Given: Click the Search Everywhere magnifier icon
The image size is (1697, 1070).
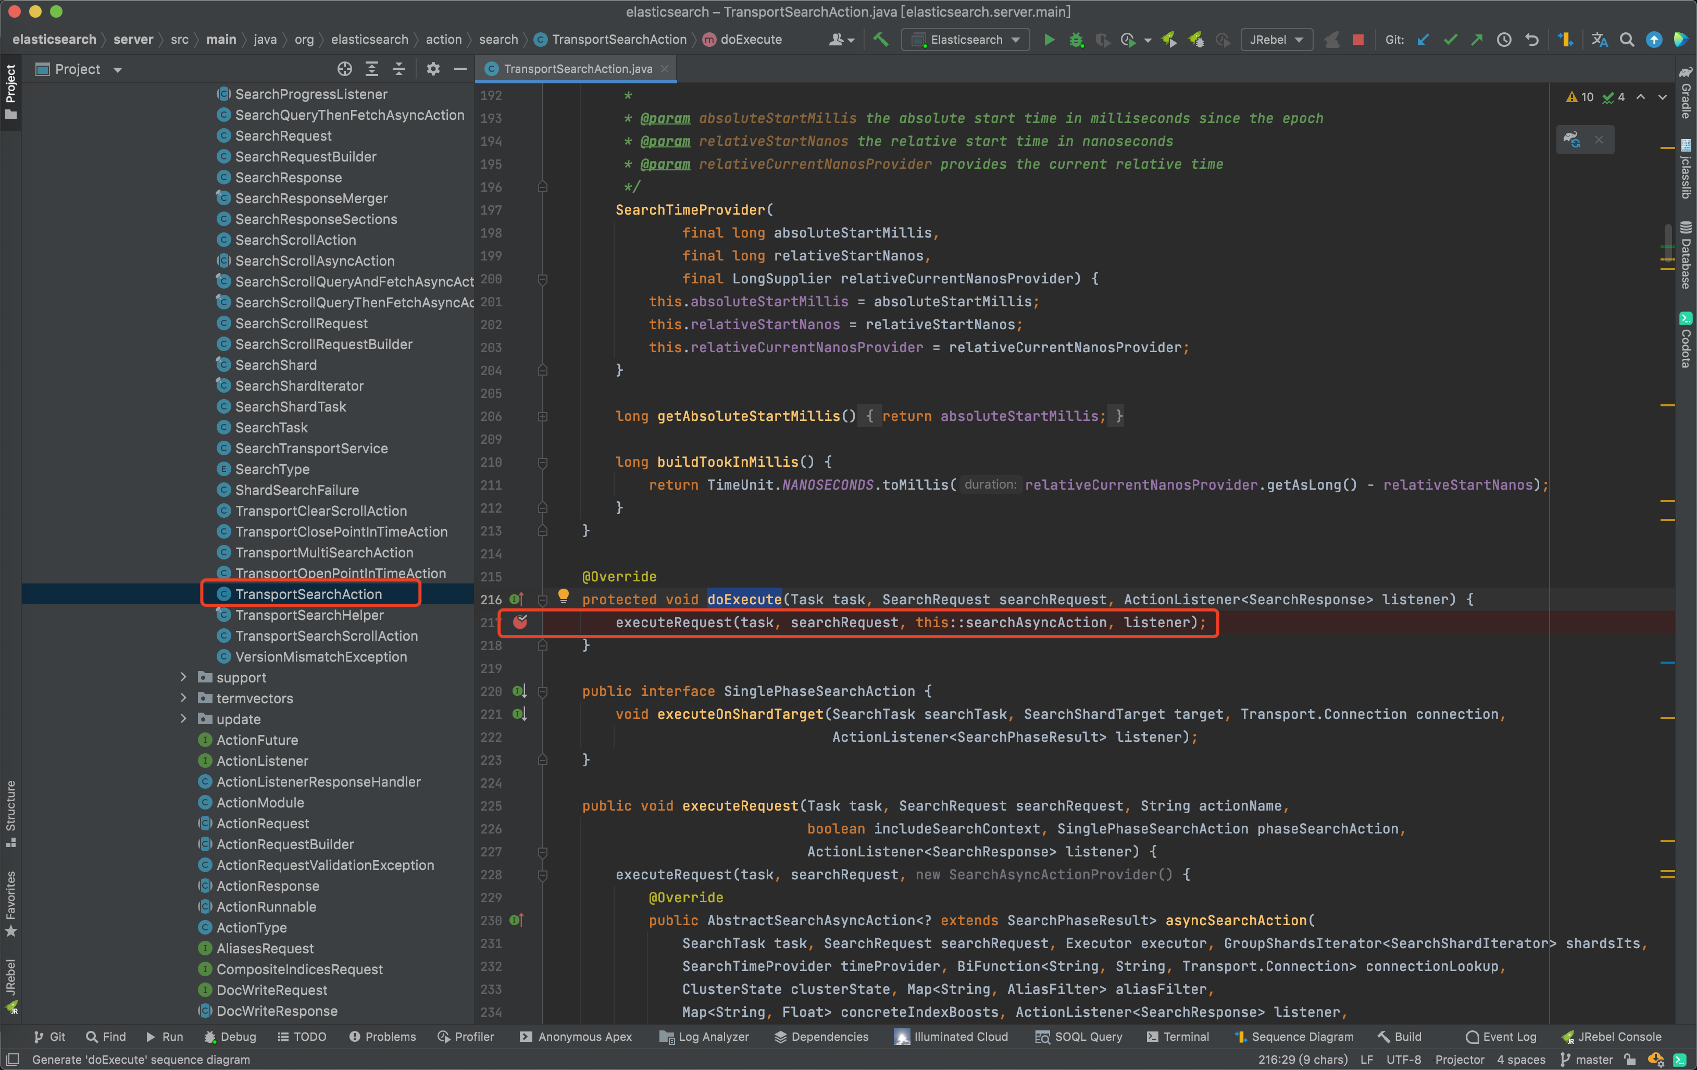Looking at the screenshot, I should point(1627,40).
